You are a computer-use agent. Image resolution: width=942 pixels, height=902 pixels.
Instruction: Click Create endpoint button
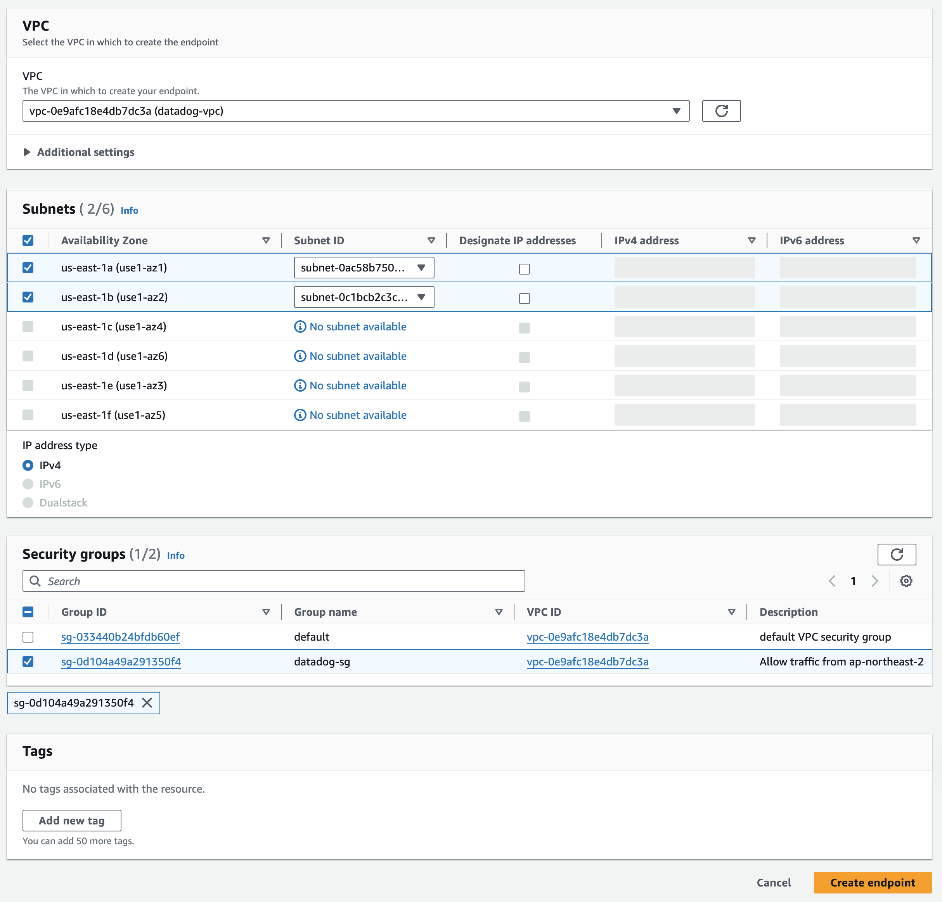pyautogui.click(x=872, y=882)
